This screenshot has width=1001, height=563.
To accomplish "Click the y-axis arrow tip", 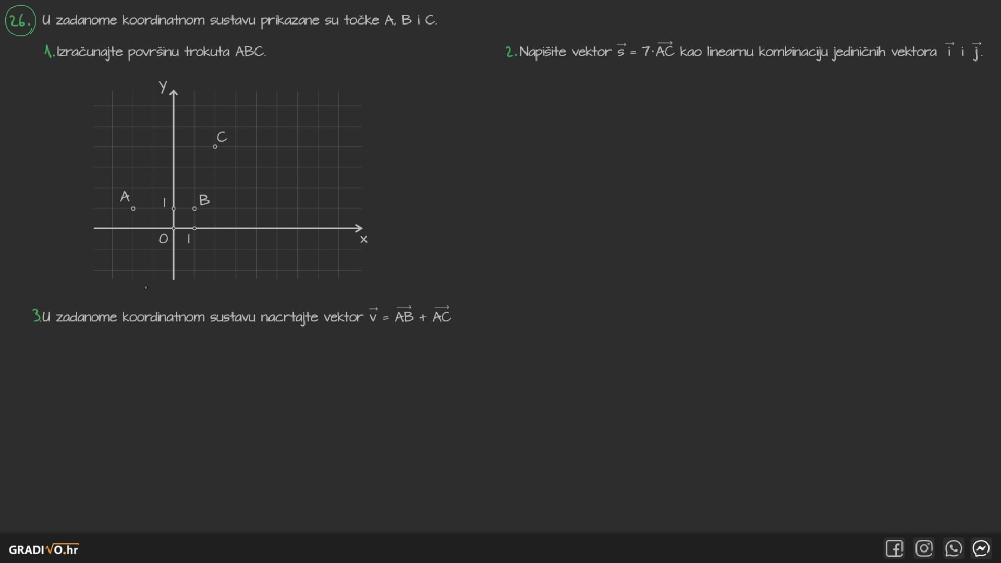I will (x=174, y=92).
